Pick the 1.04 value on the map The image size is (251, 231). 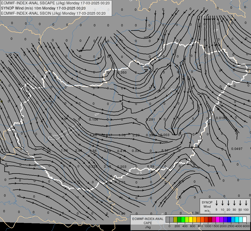pyautogui.click(x=64, y=150)
